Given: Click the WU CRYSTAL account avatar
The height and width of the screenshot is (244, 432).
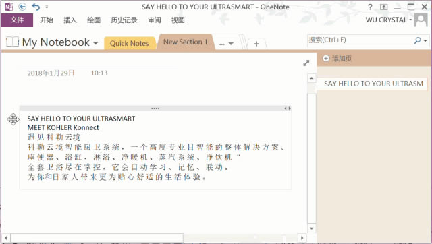Looking at the screenshot, I should point(421,20).
